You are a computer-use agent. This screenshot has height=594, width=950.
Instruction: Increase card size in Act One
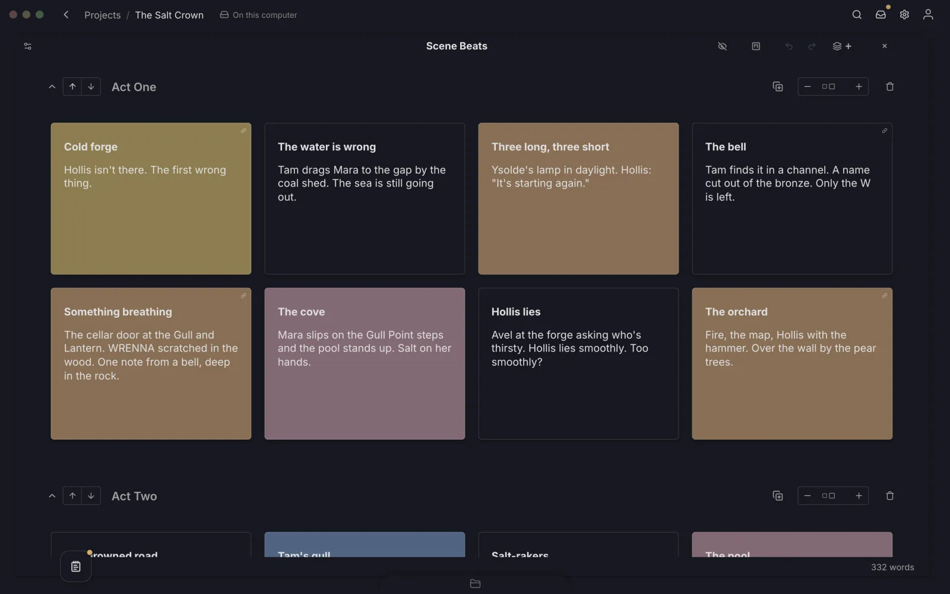[859, 87]
